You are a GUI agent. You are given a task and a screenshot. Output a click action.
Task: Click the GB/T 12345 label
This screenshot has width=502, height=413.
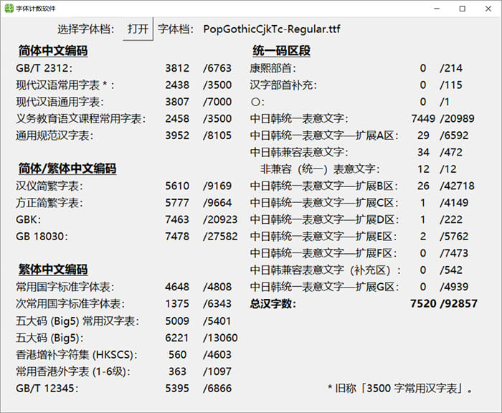[47, 389]
